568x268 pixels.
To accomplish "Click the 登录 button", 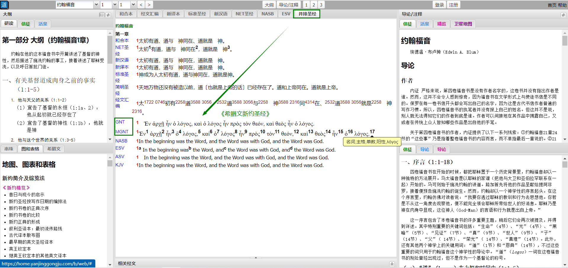I will (439, 5).
